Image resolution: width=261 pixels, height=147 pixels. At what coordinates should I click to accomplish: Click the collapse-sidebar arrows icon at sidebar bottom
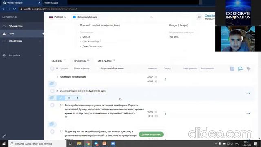[4, 136]
